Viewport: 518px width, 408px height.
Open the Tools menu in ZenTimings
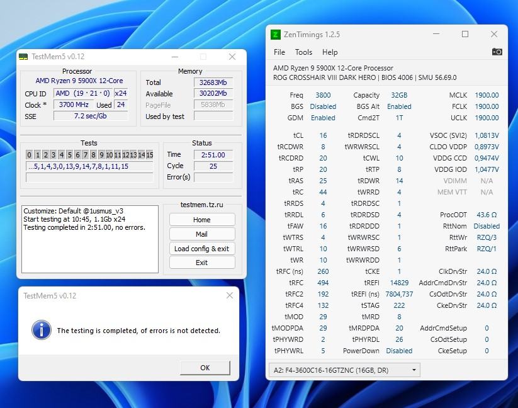coord(303,52)
